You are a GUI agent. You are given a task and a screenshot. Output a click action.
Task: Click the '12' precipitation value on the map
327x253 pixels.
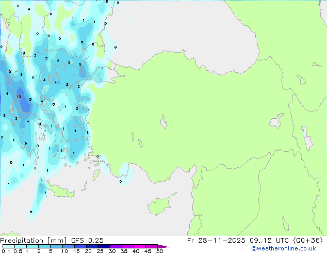[x=19, y=97]
